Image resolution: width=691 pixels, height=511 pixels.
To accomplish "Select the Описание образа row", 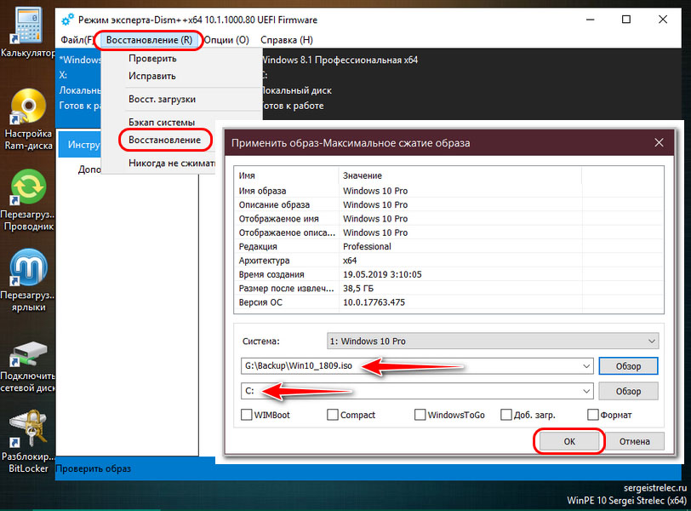I will [448, 204].
